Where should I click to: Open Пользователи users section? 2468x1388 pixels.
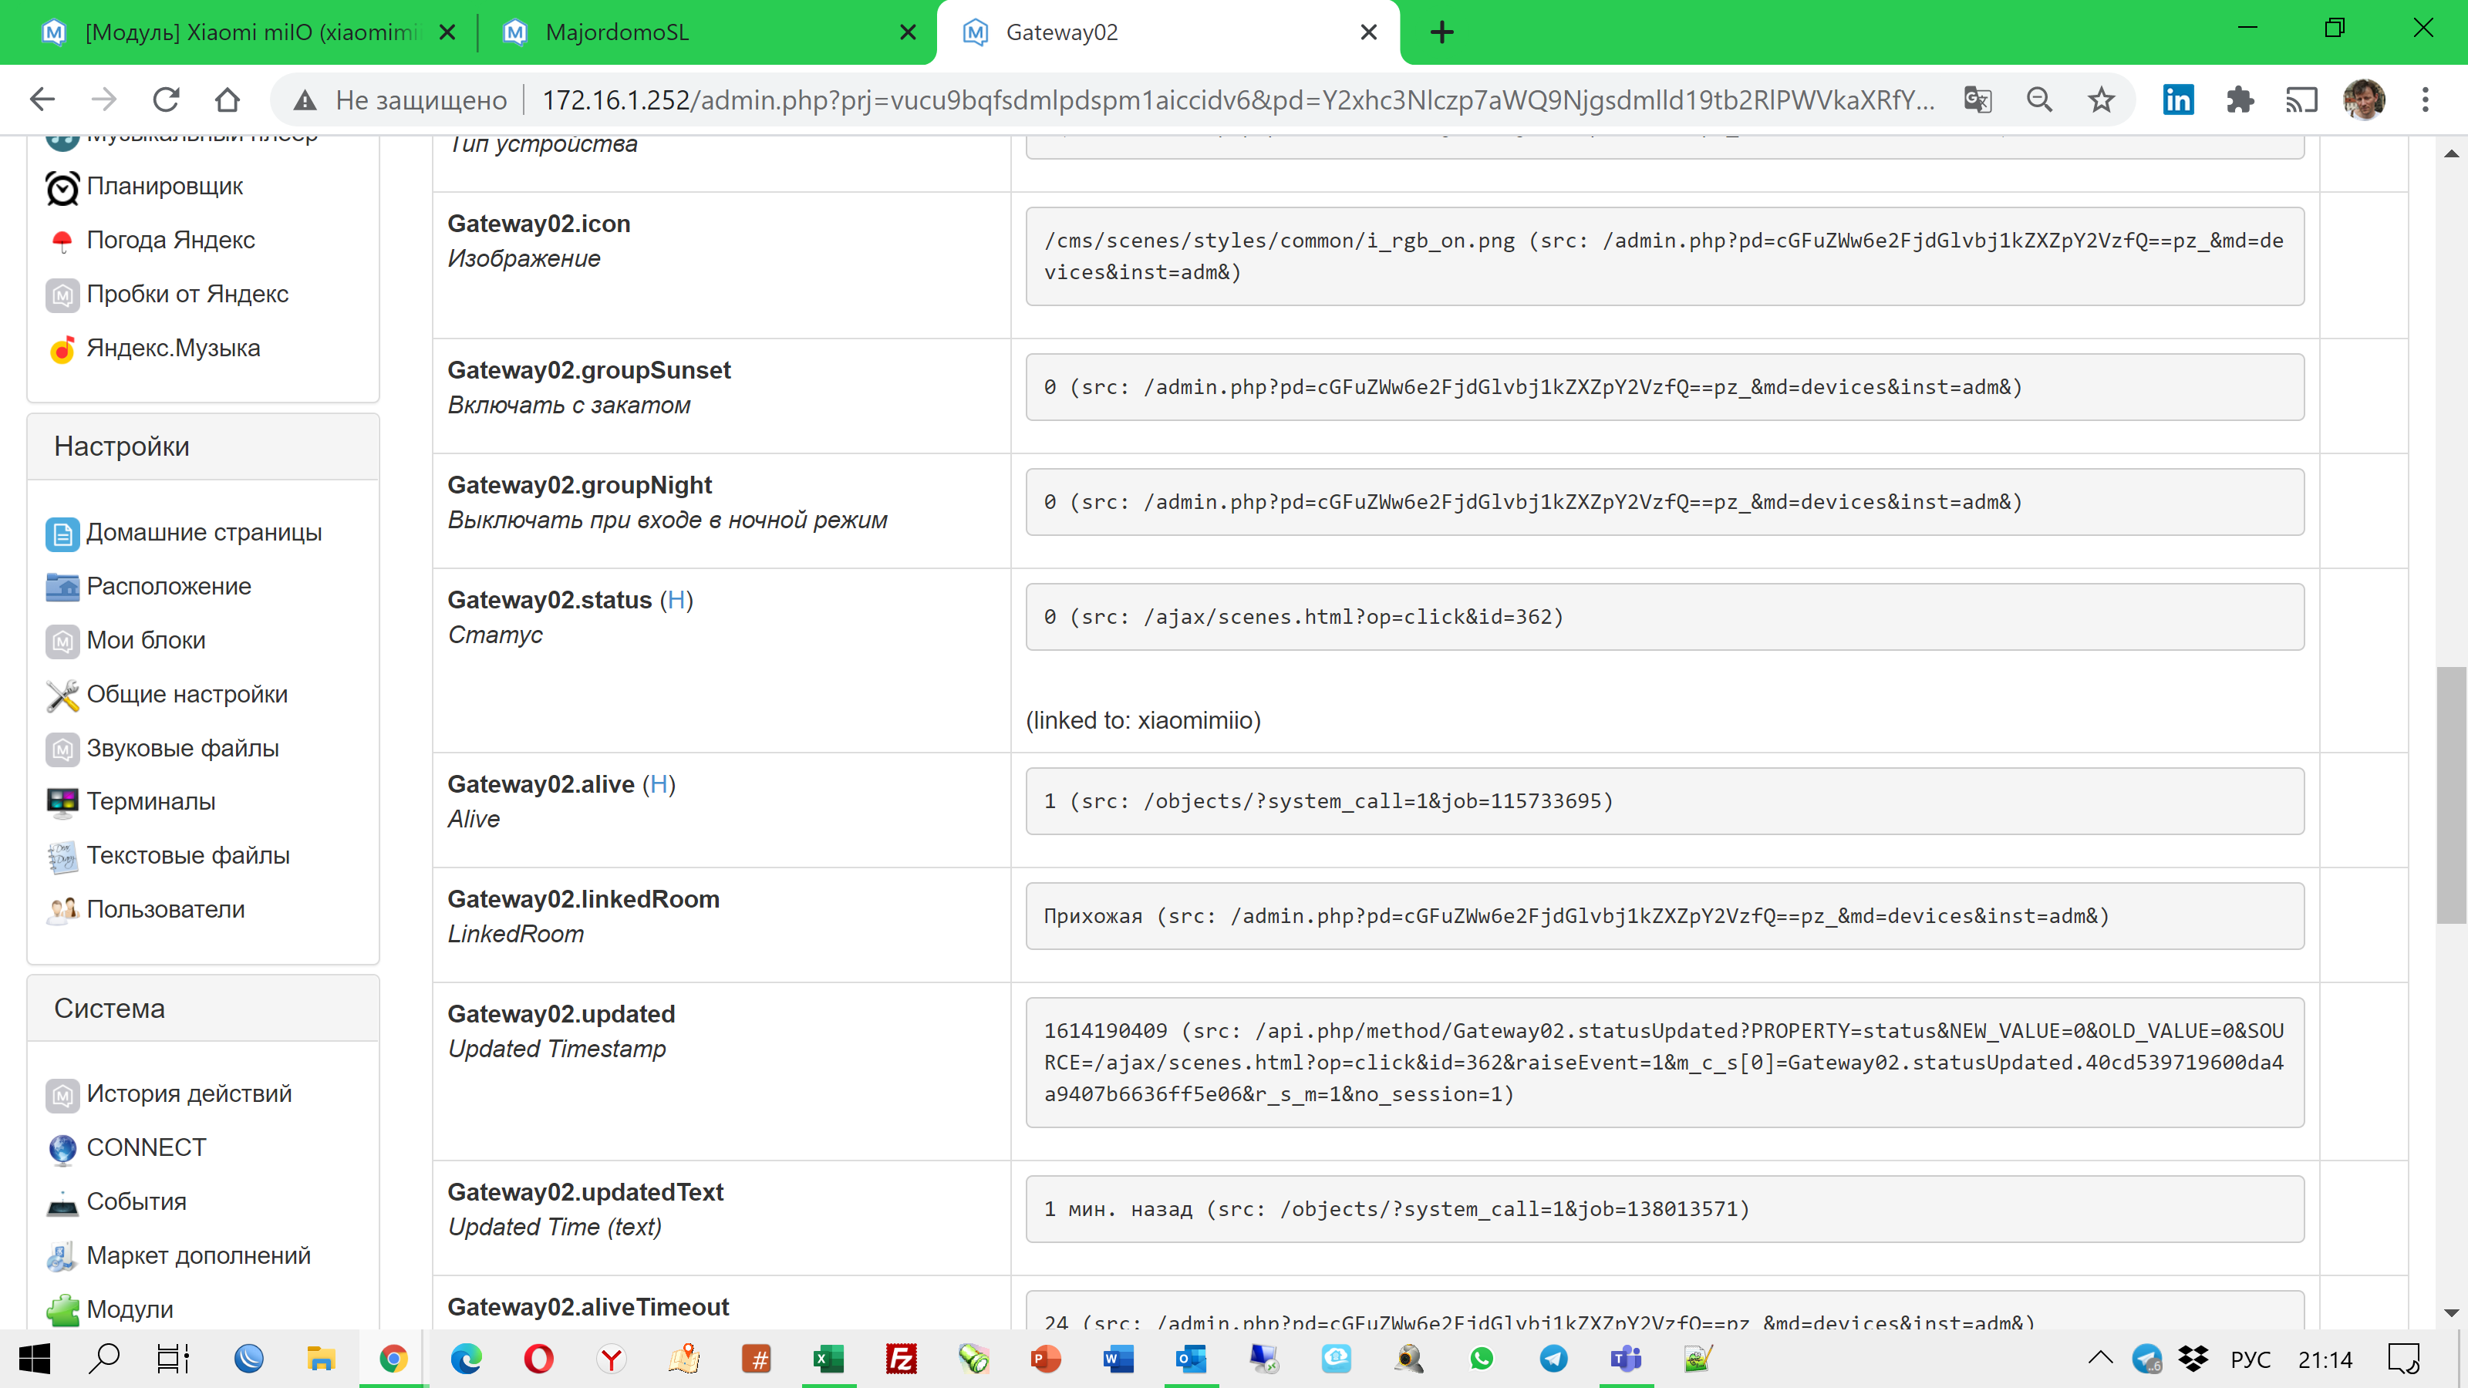[x=166, y=909]
